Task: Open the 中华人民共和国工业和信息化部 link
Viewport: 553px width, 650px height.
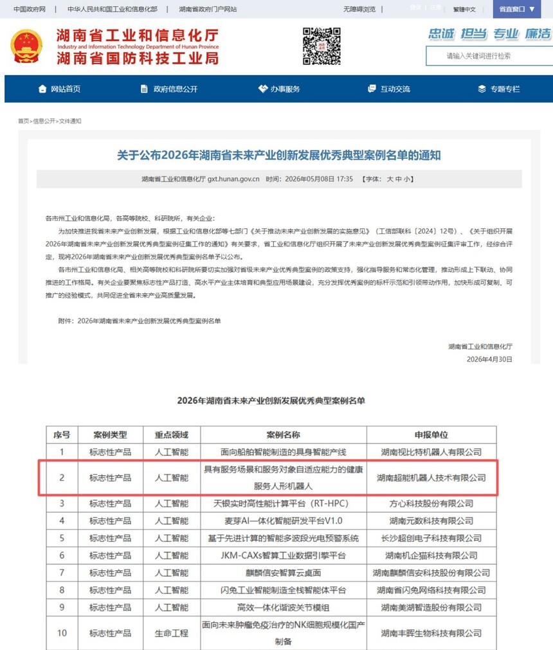Action: click(113, 9)
